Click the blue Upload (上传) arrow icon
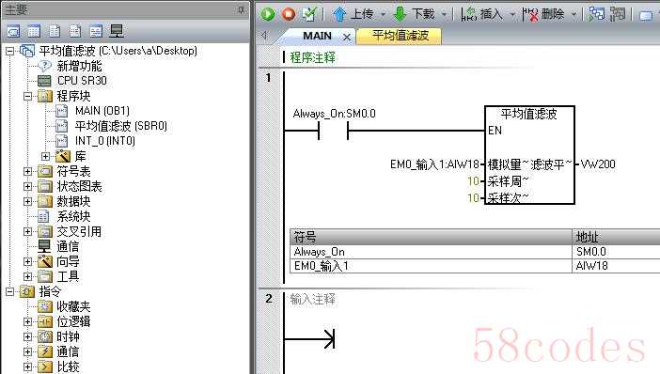Viewport: 660px width, 374px height. (x=338, y=14)
